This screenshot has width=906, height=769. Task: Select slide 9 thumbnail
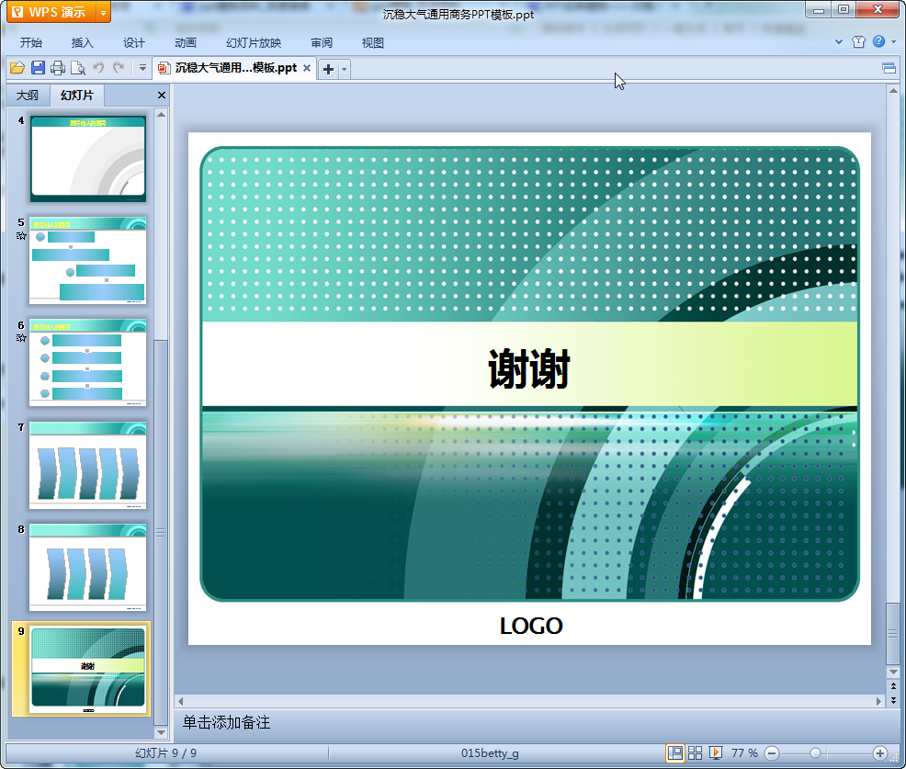[x=88, y=670]
